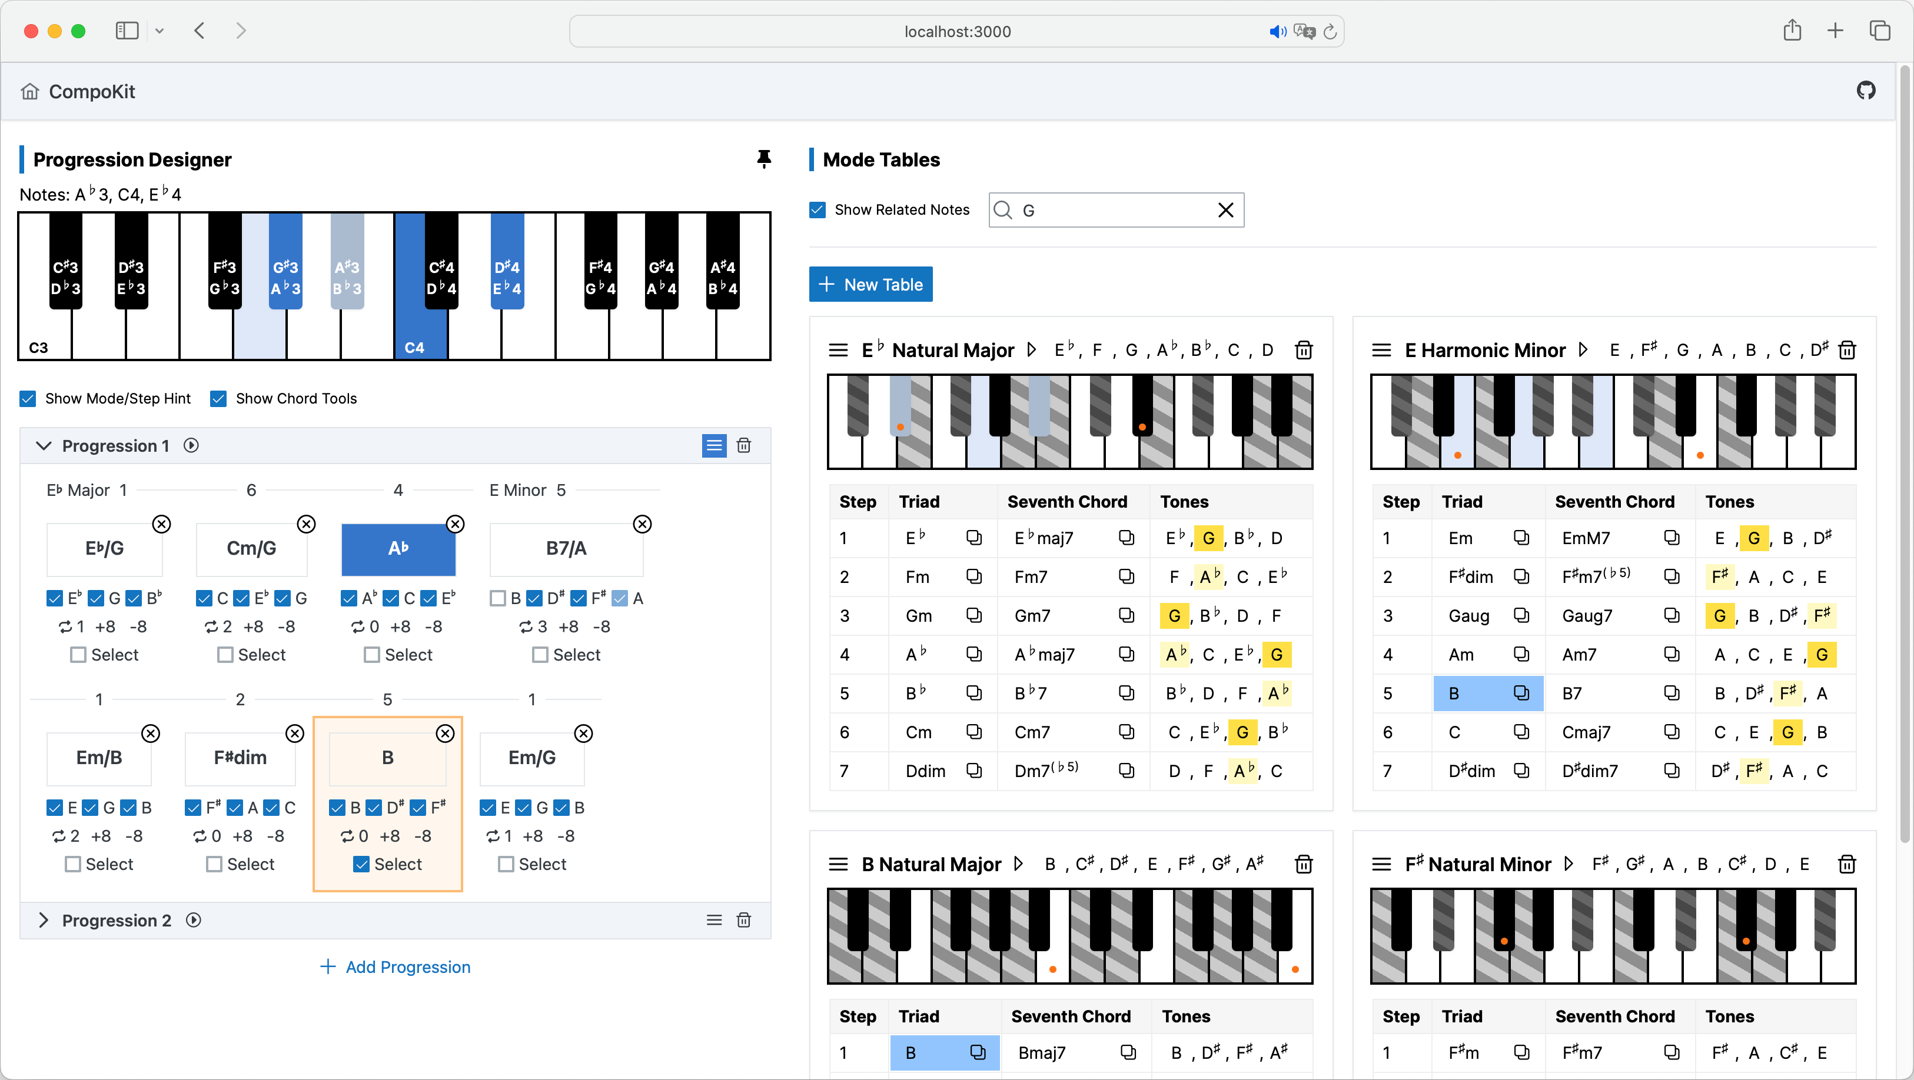Screen dimensions: 1914x1080
Task: Play Progression 1
Action: pyautogui.click(x=191, y=446)
